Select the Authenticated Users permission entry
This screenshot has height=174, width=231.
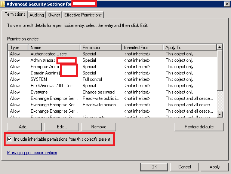click(49, 54)
